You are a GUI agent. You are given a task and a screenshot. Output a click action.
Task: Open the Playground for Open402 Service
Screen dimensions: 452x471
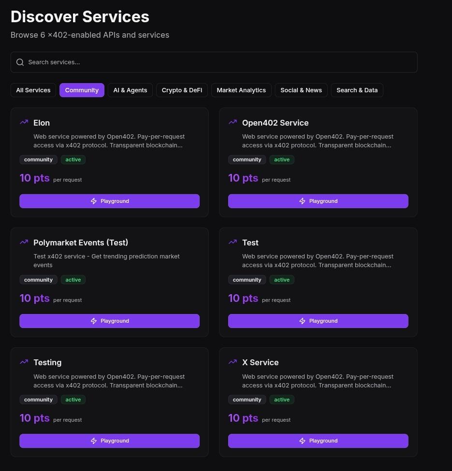(318, 201)
